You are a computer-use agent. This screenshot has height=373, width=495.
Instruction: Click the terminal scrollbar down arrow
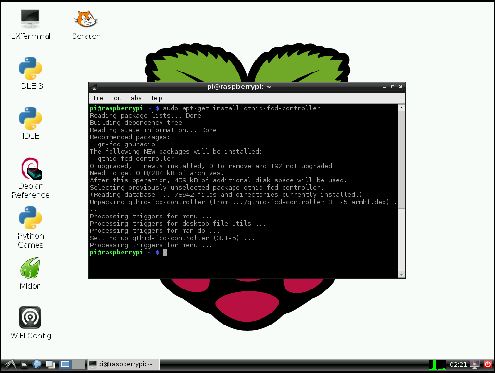402,274
